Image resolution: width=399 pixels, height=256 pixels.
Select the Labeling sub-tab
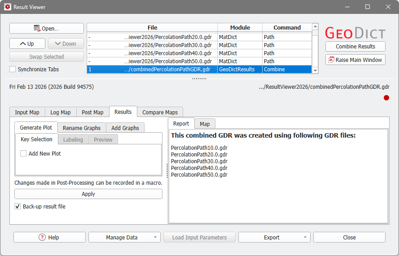click(x=73, y=139)
